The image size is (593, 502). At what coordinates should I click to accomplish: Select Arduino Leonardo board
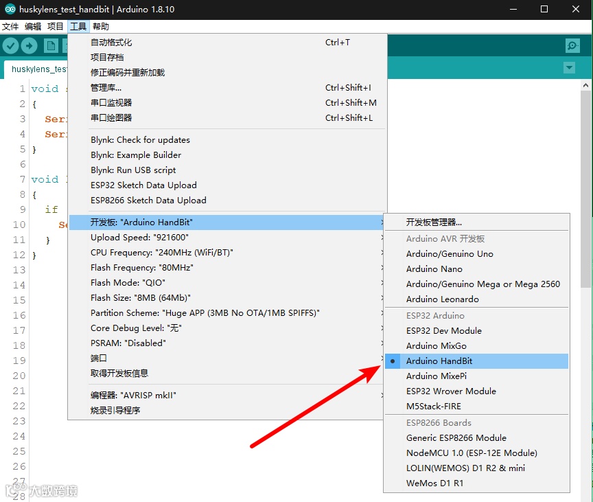[x=476, y=299]
